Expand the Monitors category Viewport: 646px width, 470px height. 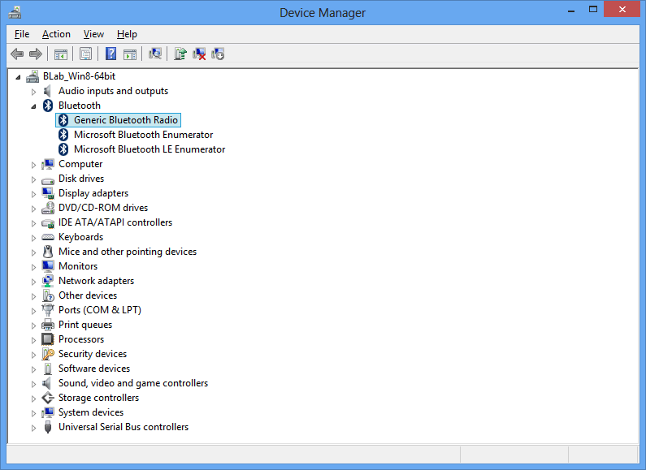(33, 267)
